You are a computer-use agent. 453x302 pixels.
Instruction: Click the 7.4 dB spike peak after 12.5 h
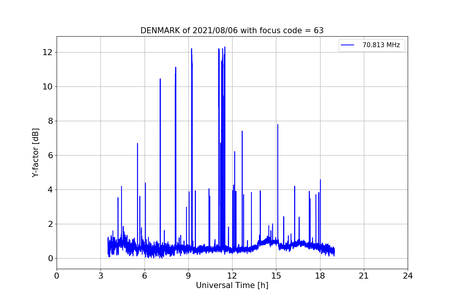coord(242,131)
